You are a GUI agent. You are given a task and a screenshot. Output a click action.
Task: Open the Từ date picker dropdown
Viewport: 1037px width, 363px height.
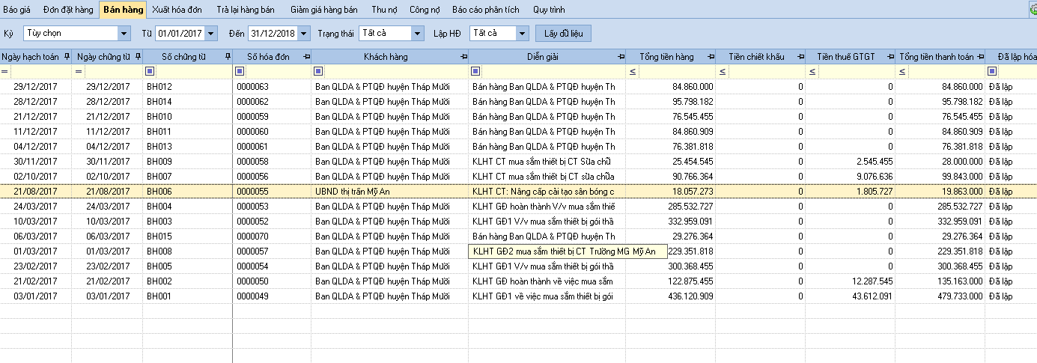coord(211,34)
